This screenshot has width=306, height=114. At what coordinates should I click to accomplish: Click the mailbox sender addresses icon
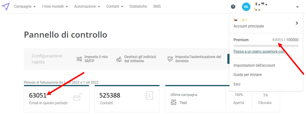(x=119, y=59)
